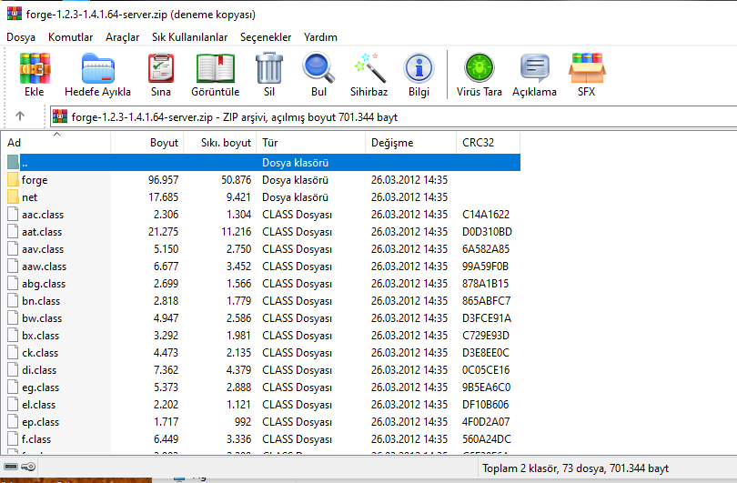
Task: Click size value 96.957 of forge
Action: [163, 179]
